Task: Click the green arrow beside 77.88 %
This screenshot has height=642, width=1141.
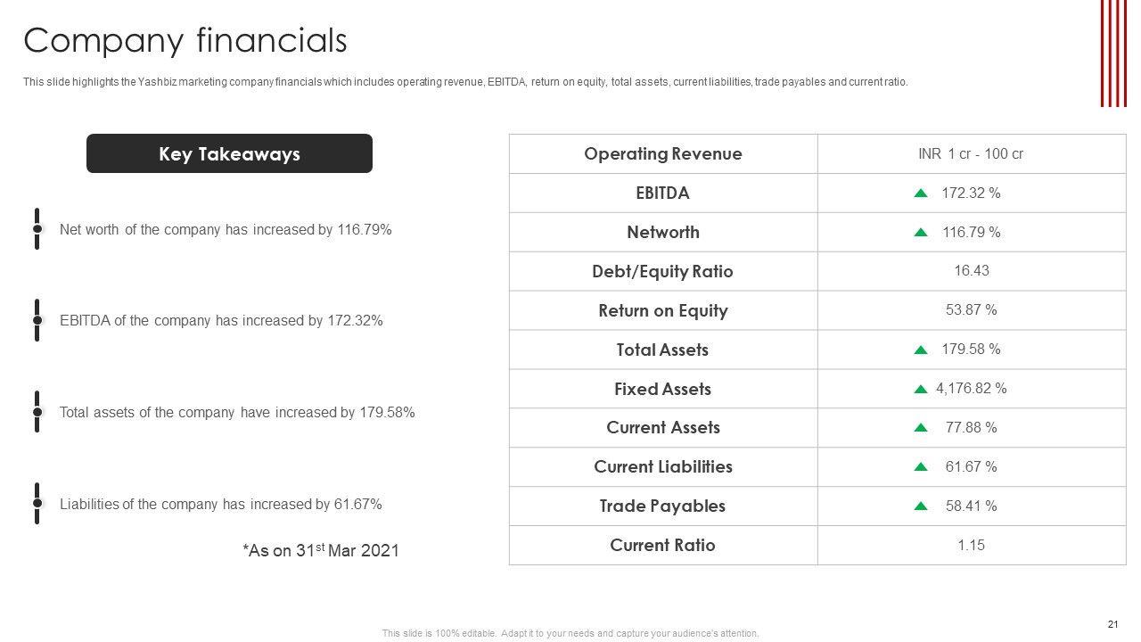Action: (x=921, y=428)
